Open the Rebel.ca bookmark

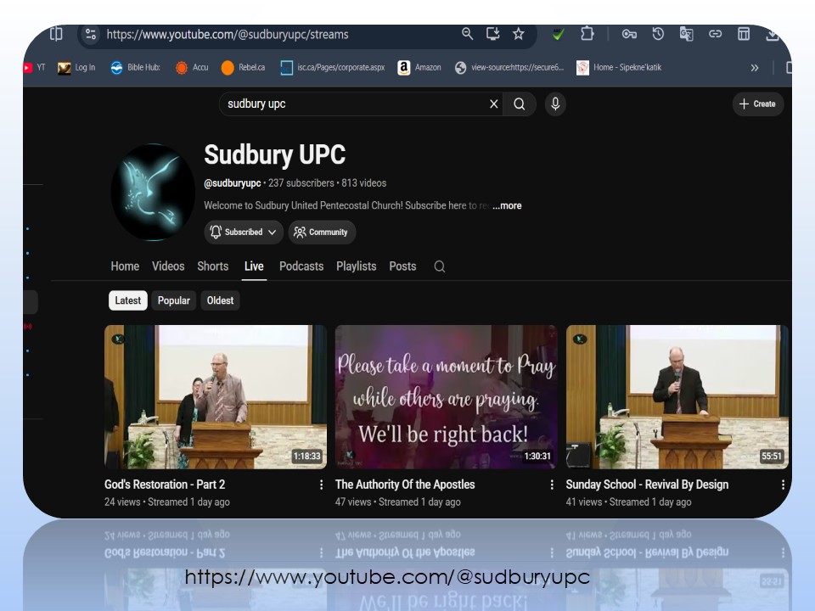click(244, 68)
